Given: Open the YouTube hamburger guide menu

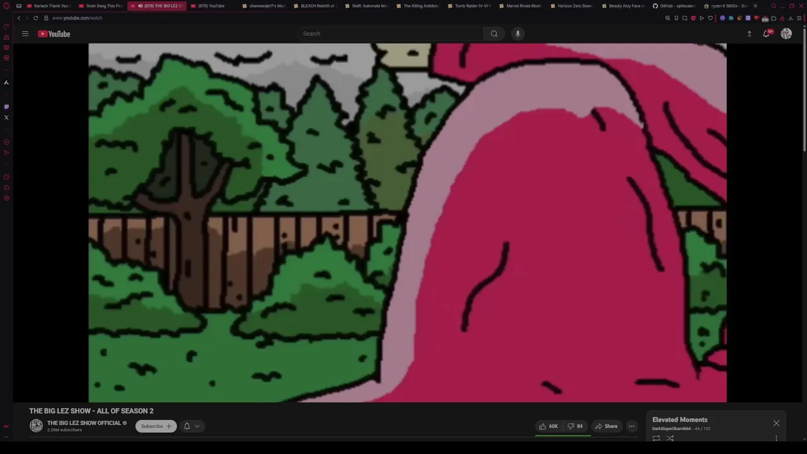Looking at the screenshot, I should pos(25,33).
